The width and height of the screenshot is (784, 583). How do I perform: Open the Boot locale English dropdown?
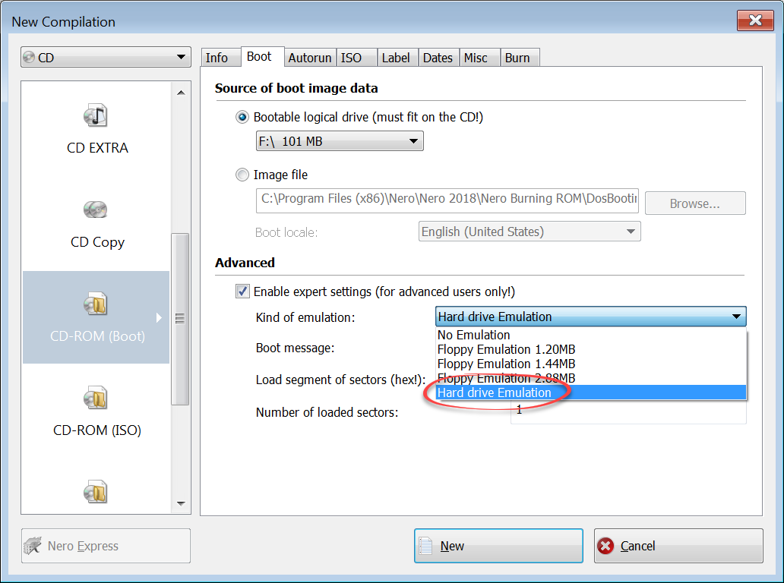tap(530, 232)
